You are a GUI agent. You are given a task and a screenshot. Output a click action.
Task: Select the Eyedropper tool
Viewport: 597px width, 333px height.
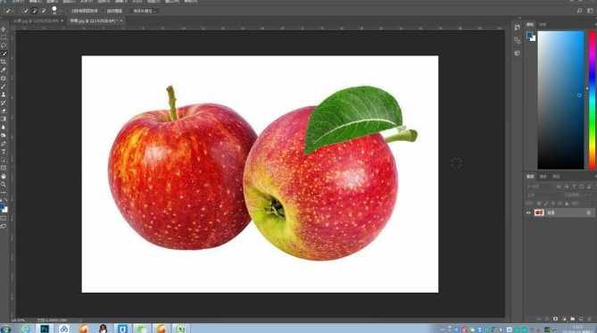point(4,70)
